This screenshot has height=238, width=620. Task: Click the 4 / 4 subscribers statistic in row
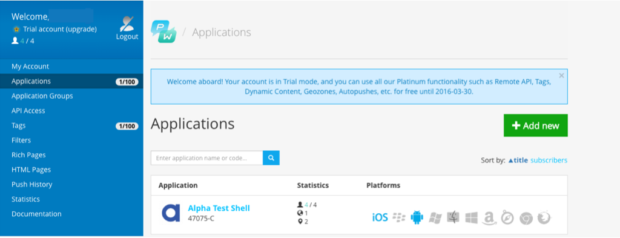pos(307,205)
